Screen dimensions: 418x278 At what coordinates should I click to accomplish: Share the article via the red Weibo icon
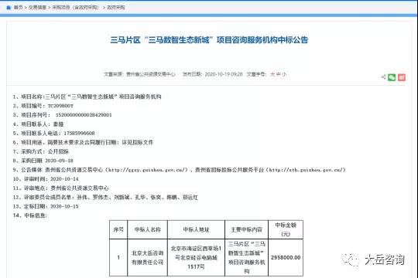coord(402,77)
